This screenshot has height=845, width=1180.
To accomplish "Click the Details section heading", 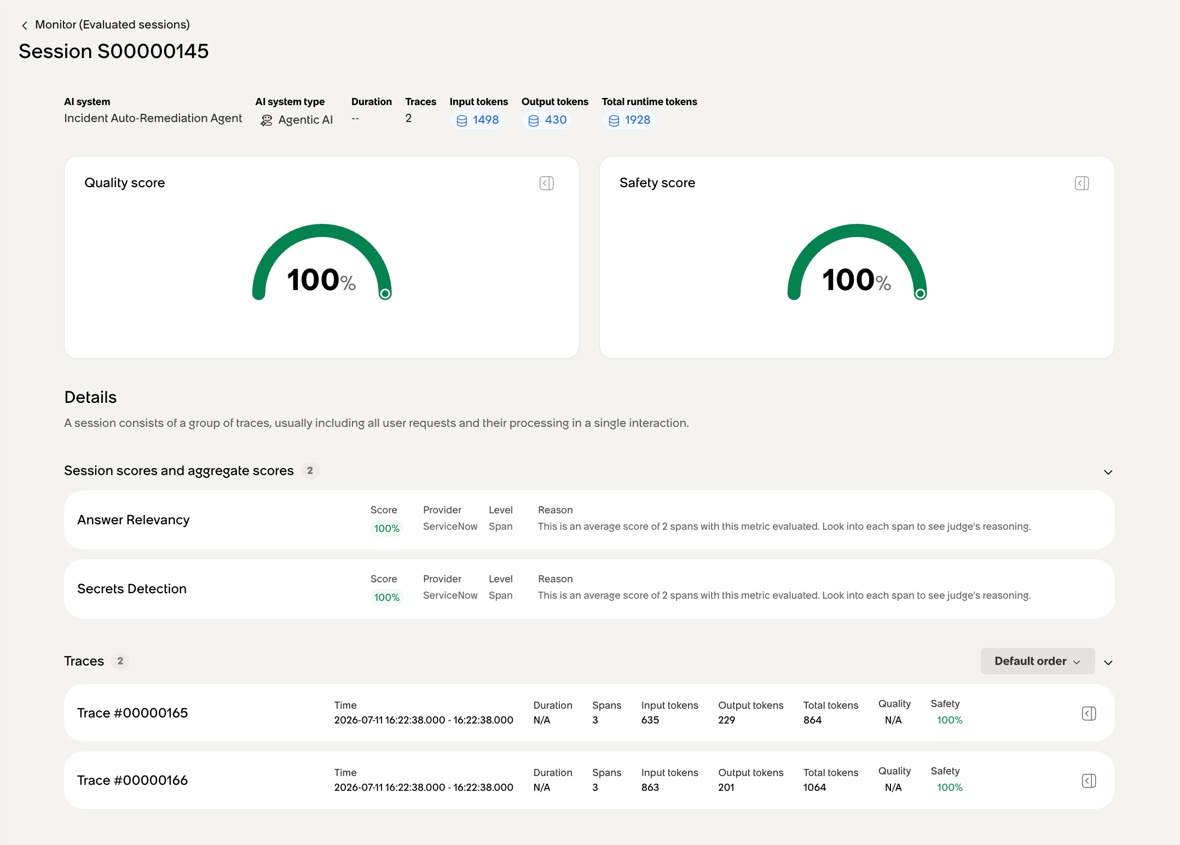I will [90, 397].
